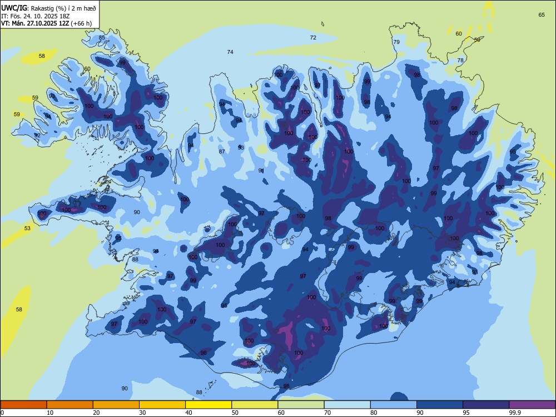Select the light green 60–70 legend swatch
Image resolution: width=556 pixels, height=417 pixels.
301,405
